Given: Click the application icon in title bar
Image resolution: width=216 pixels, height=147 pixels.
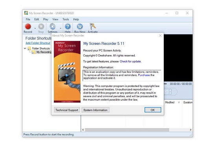Looking at the screenshot, I should (x=26, y=13).
